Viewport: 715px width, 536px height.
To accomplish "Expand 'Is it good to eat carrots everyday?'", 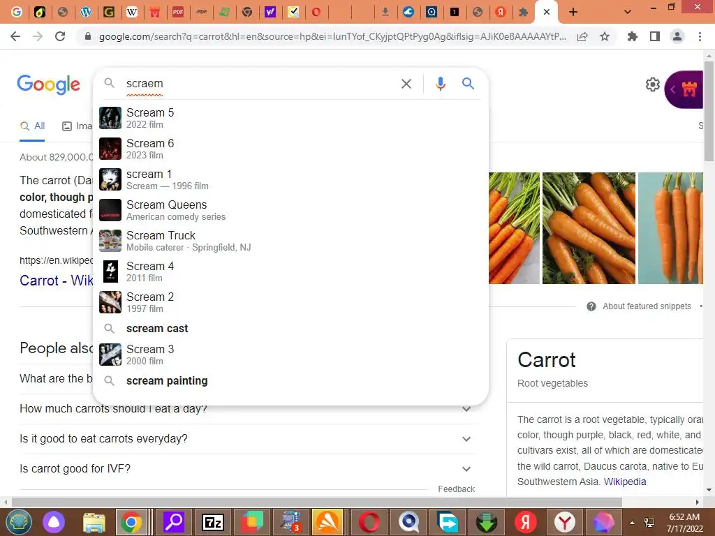I will 247,439.
